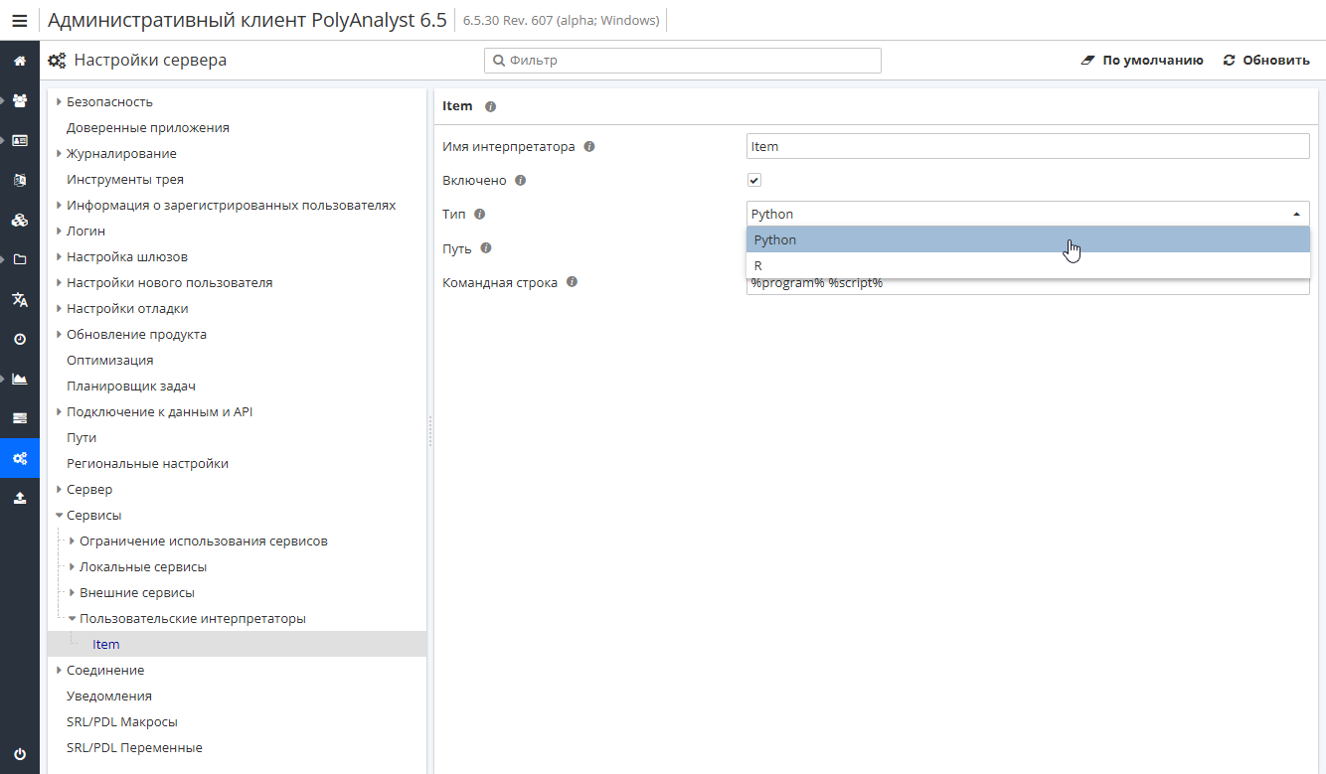Click the documents sidebar icon below ID card
This screenshot has height=774, width=1326.
(20, 180)
